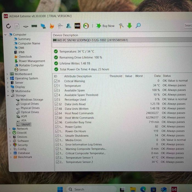Click the memory module toolbar icon
The image size is (192, 192).
point(34,26)
